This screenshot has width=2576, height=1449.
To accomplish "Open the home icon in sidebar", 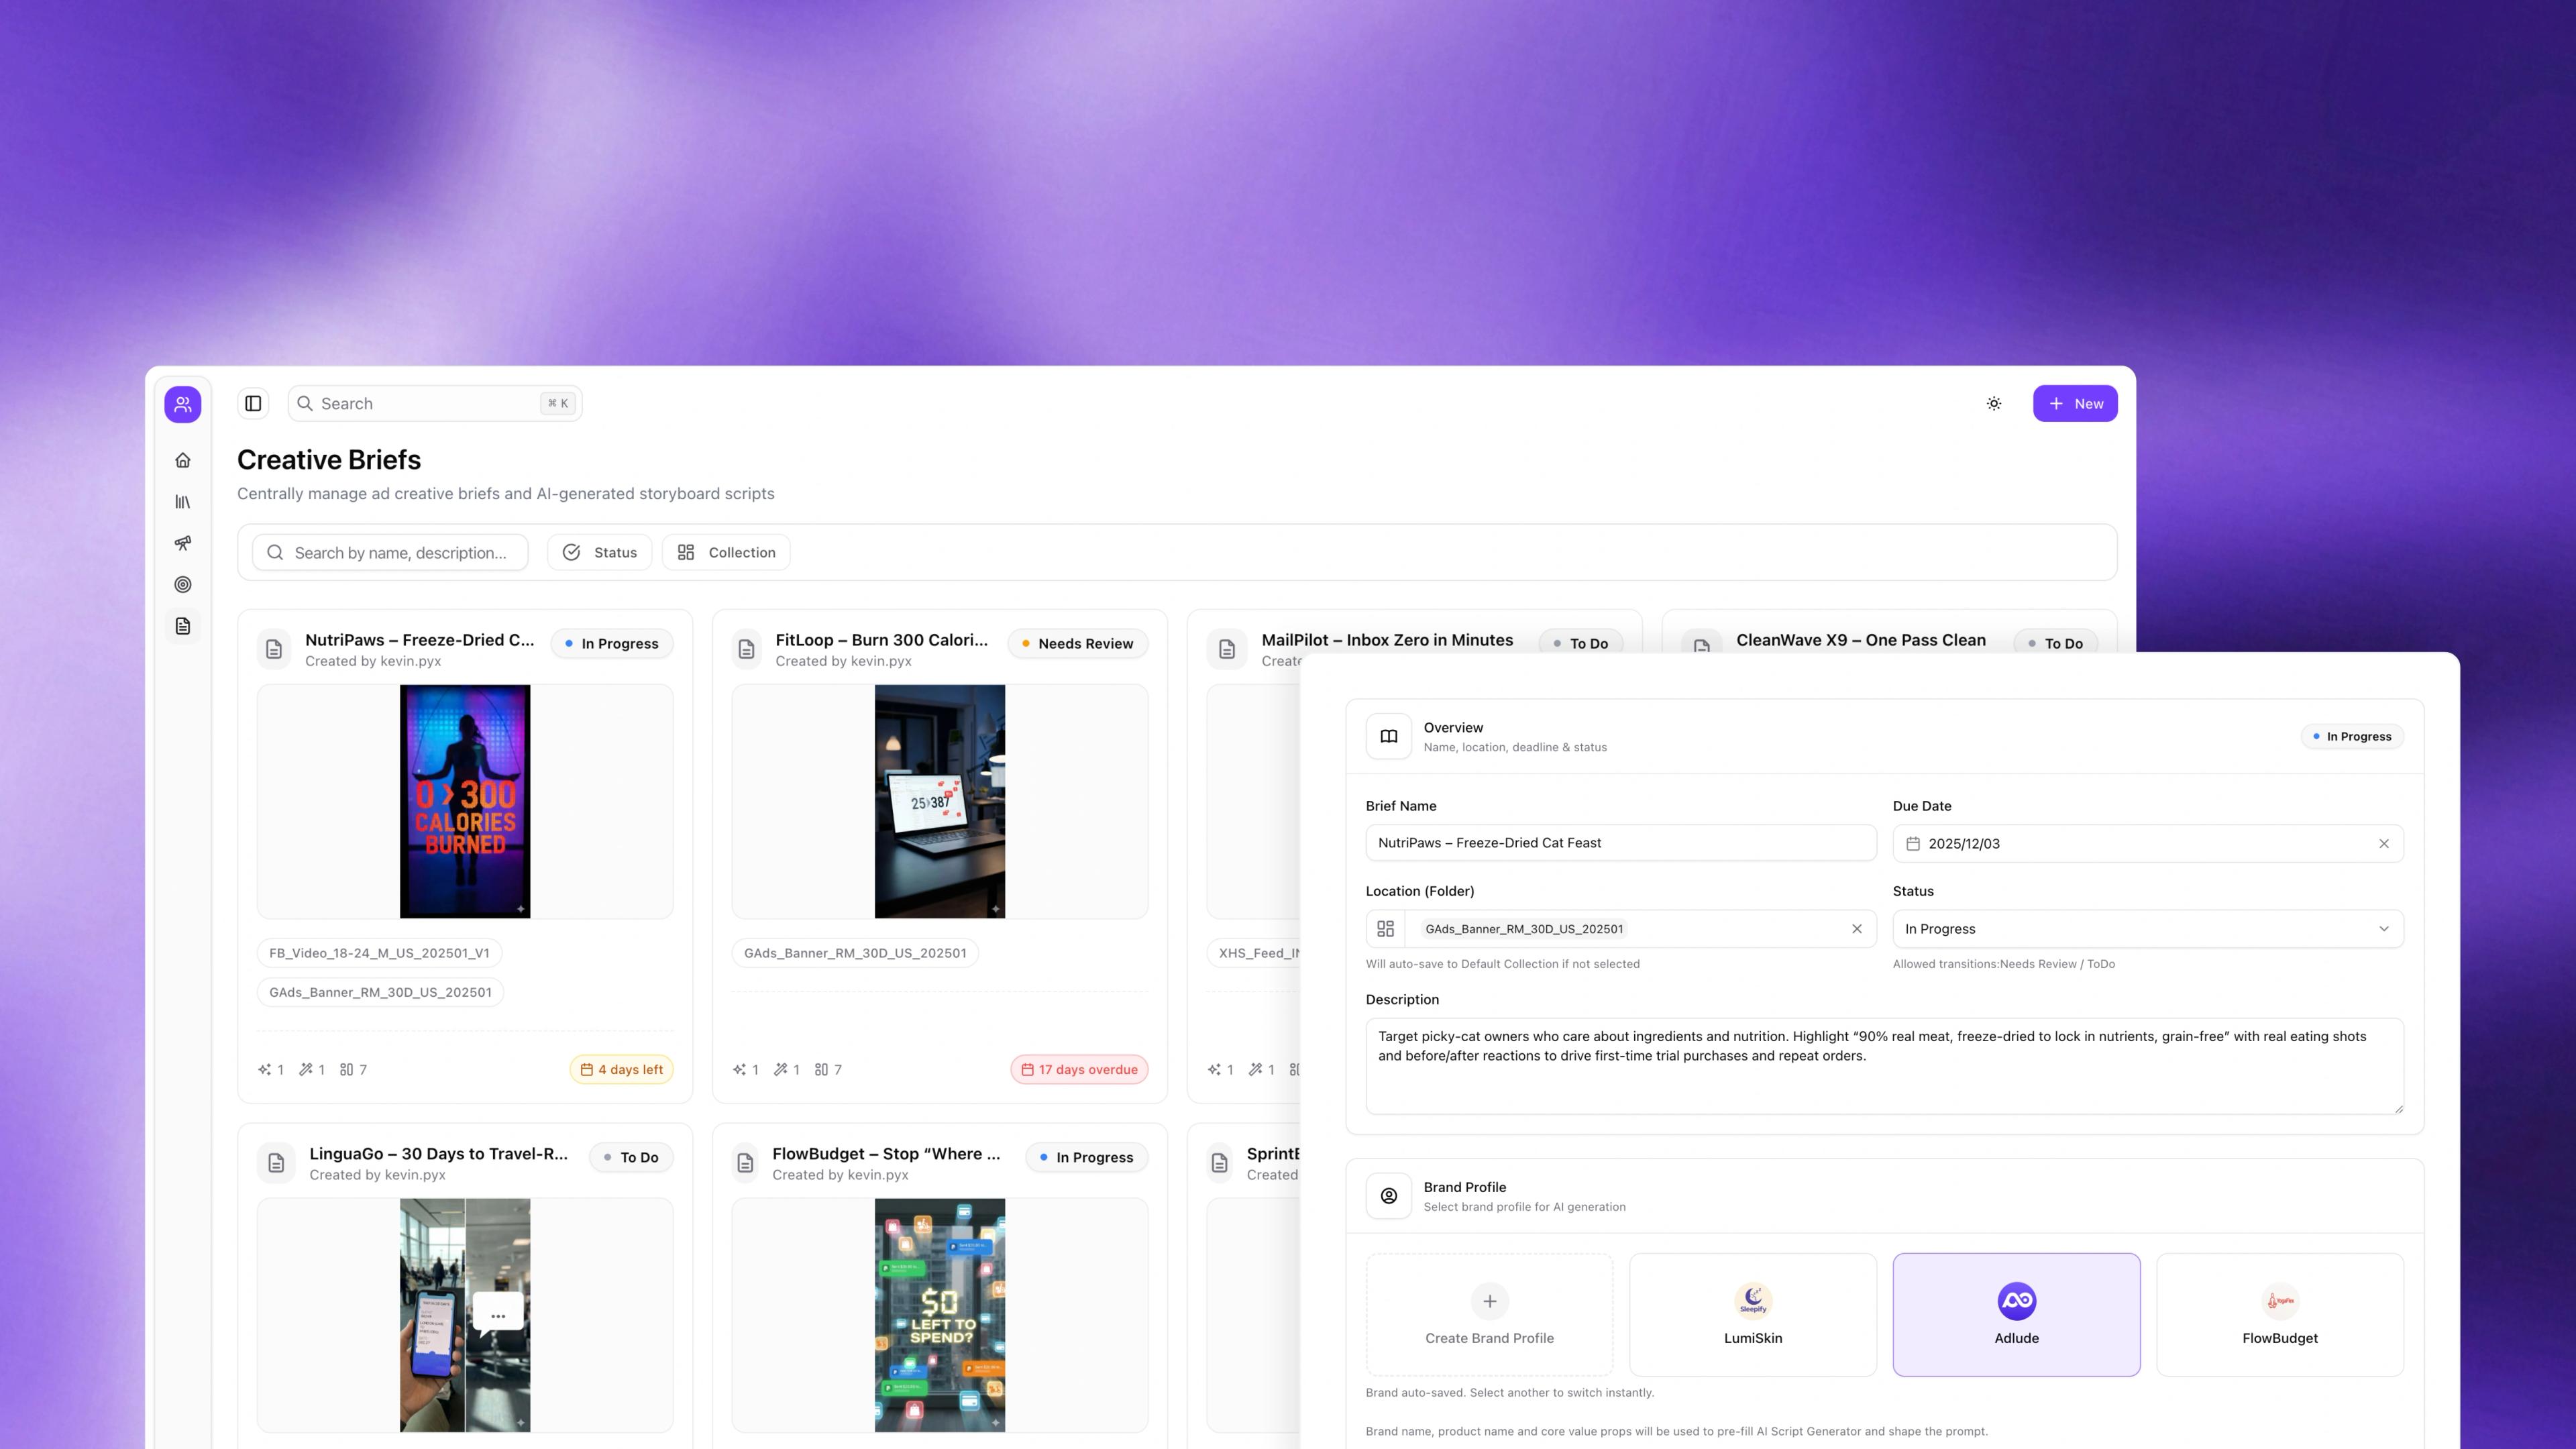I will point(183,460).
